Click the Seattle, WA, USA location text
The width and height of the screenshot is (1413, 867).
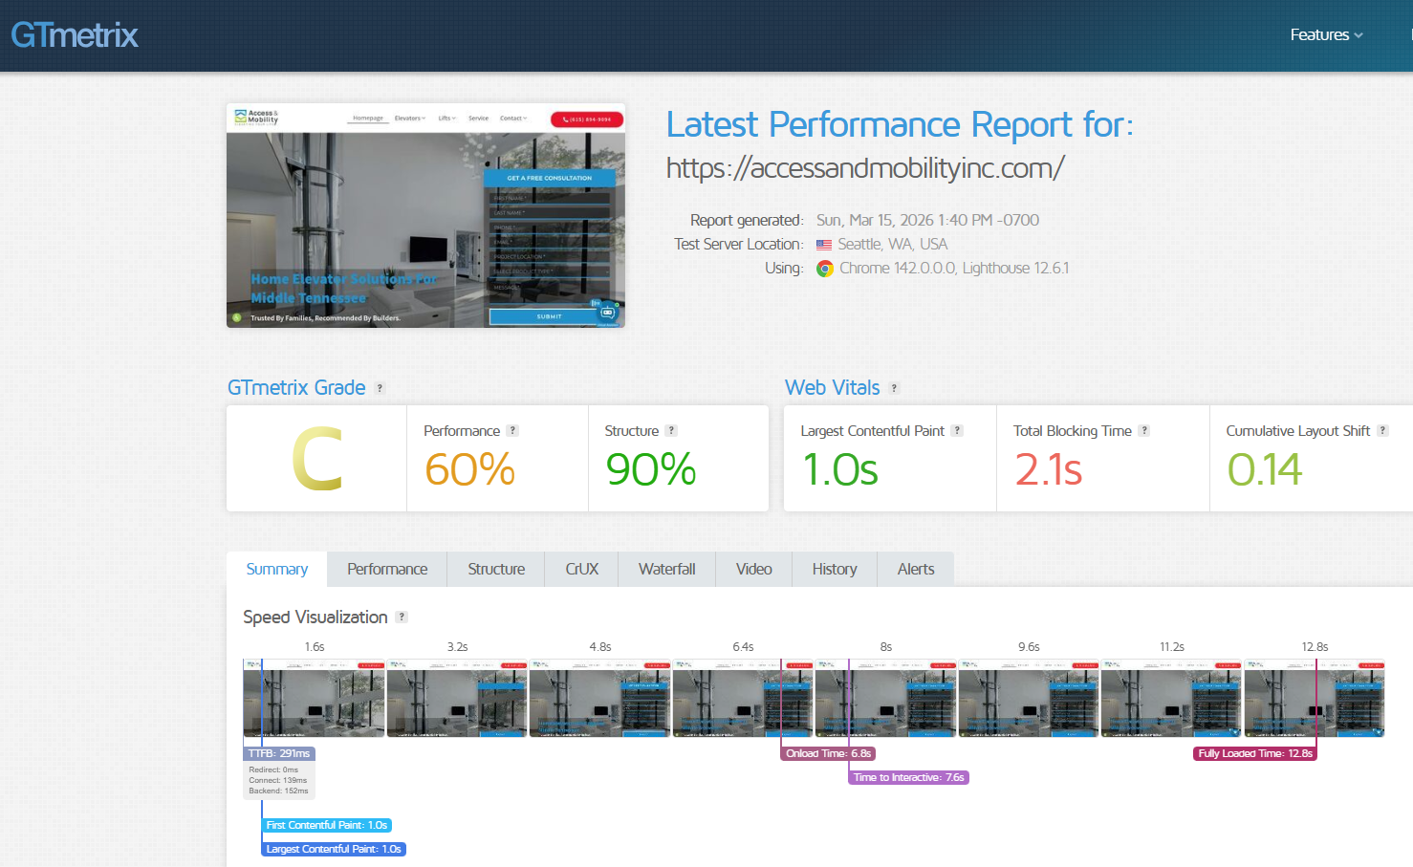(x=893, y=245)
